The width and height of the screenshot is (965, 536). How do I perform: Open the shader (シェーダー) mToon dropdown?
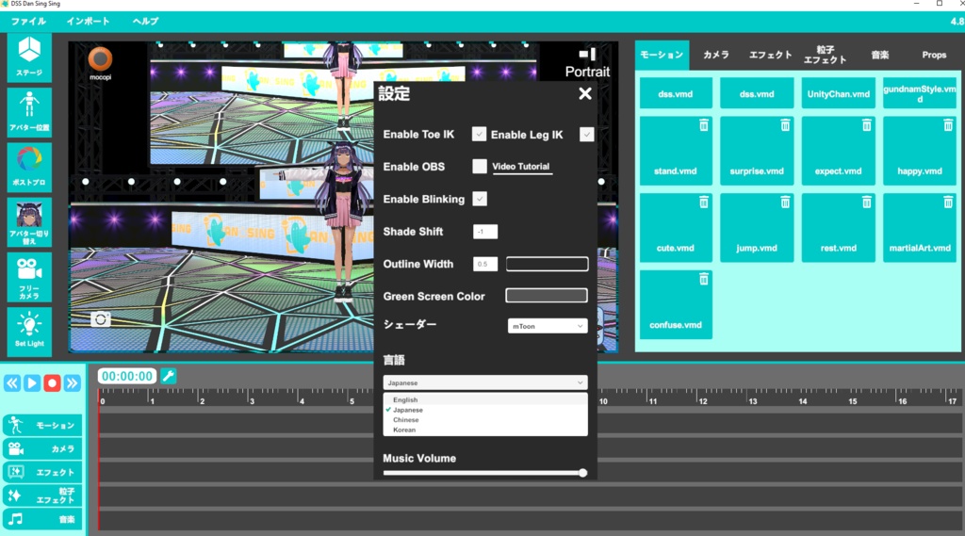(x=548, y=326)
